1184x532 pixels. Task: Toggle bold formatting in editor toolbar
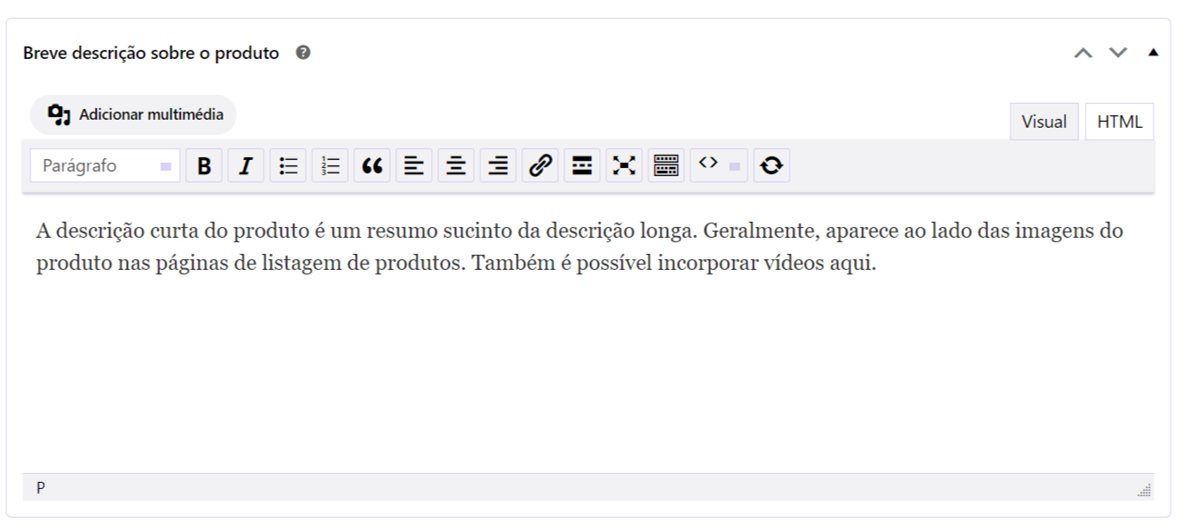pos(204,165)
